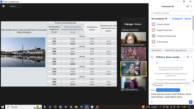The width and height of the screenshot is (194, 109).
Task: Select waiting participant Вадим Плохотник
Action: pyautogui.click(x=165, y=30)
